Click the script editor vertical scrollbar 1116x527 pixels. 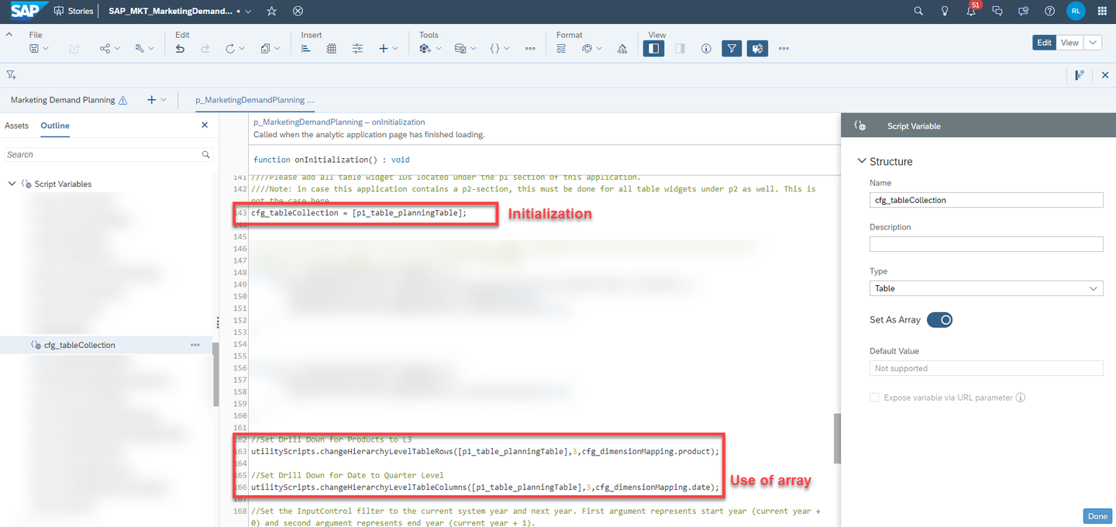click(836, 438)
